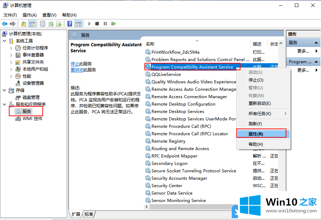Click the Pause service toolbar icon
Viewport: 321px width, 220px height.
105,24
